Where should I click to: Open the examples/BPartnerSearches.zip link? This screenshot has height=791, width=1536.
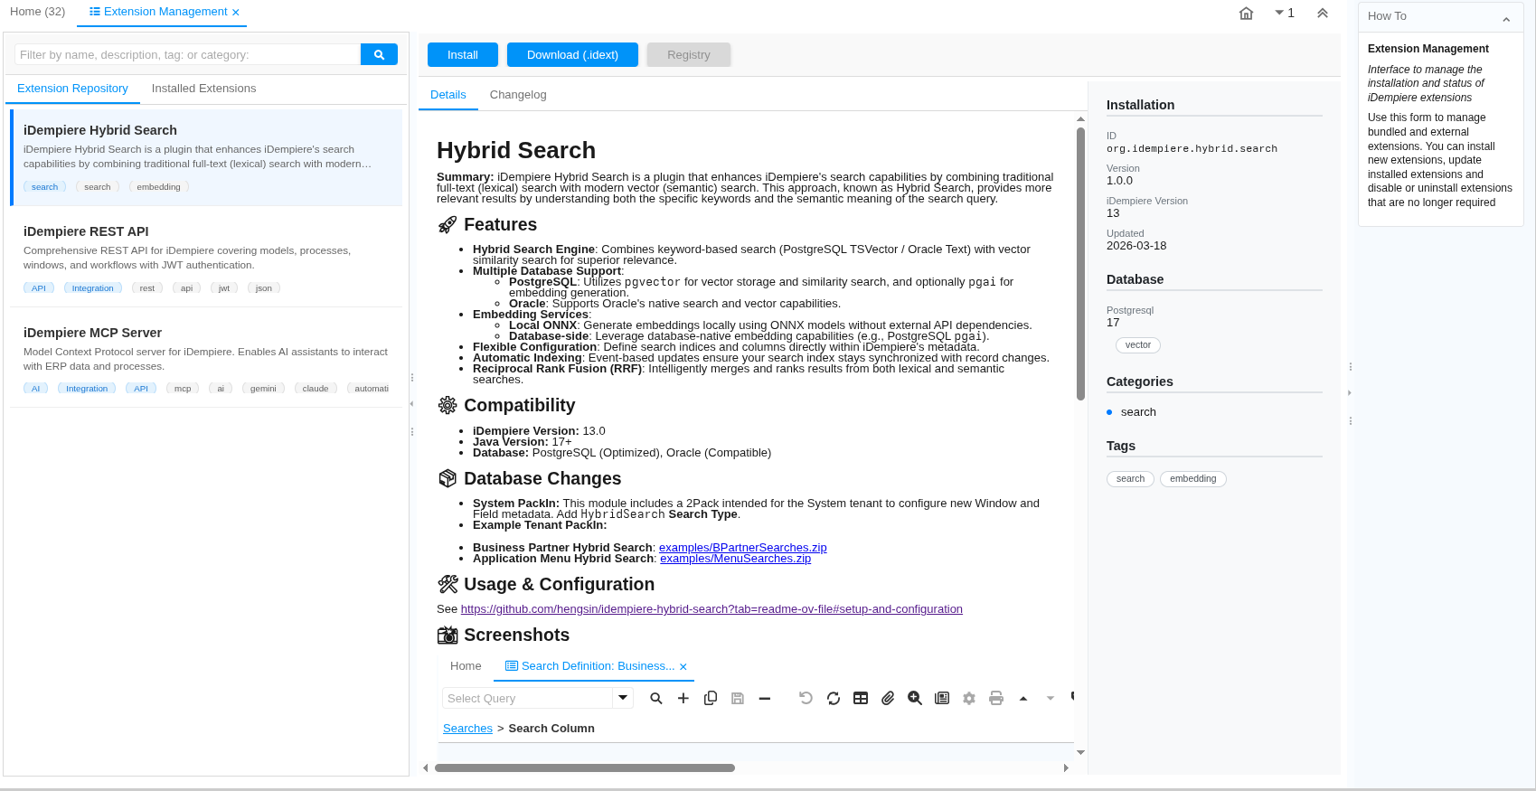pos(743,548)
